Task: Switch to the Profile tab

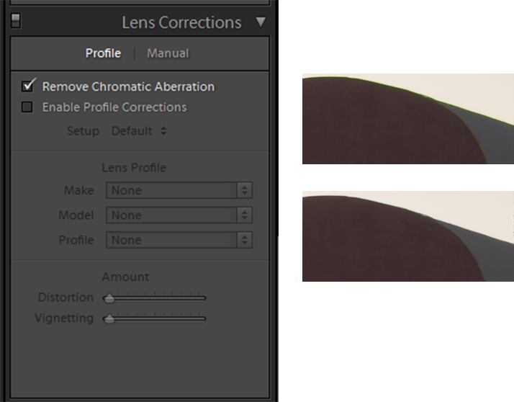Action: click(x=103, y=53)
